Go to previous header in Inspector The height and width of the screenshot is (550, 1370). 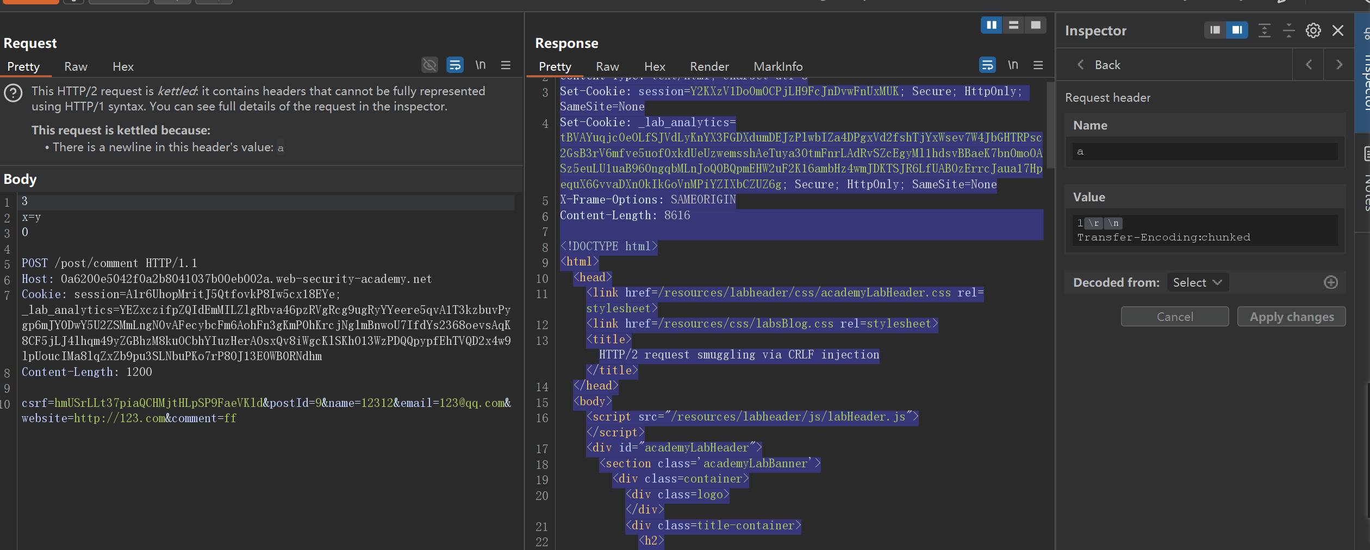[x=1309, y=65]
